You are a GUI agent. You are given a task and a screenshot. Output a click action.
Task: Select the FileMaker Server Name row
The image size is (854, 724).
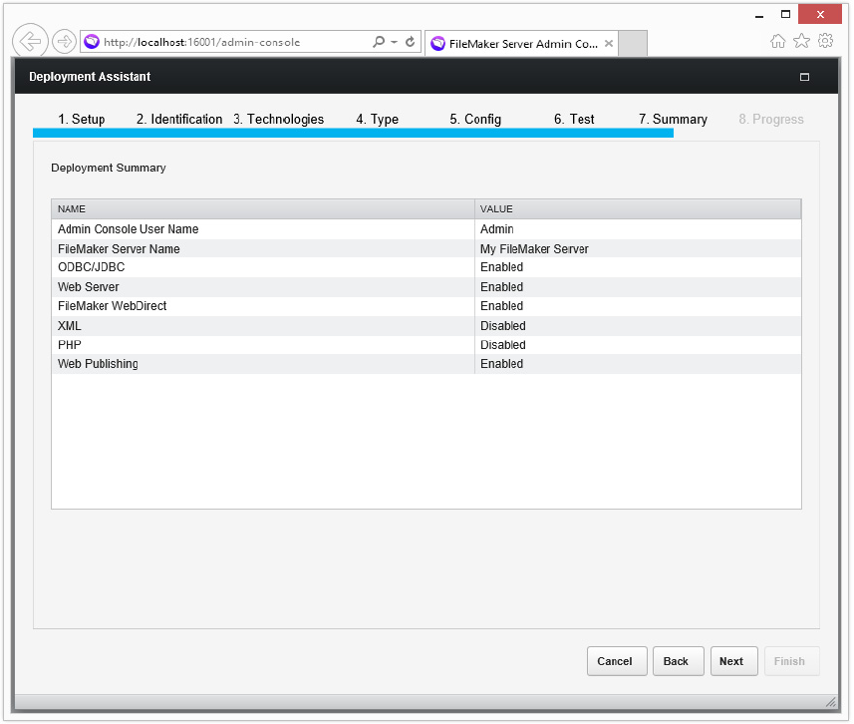427,248
